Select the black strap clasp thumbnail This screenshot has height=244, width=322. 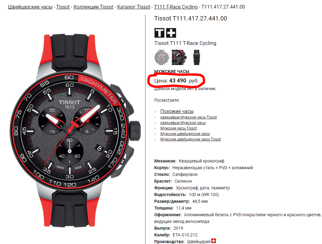(x=197, y=57)
